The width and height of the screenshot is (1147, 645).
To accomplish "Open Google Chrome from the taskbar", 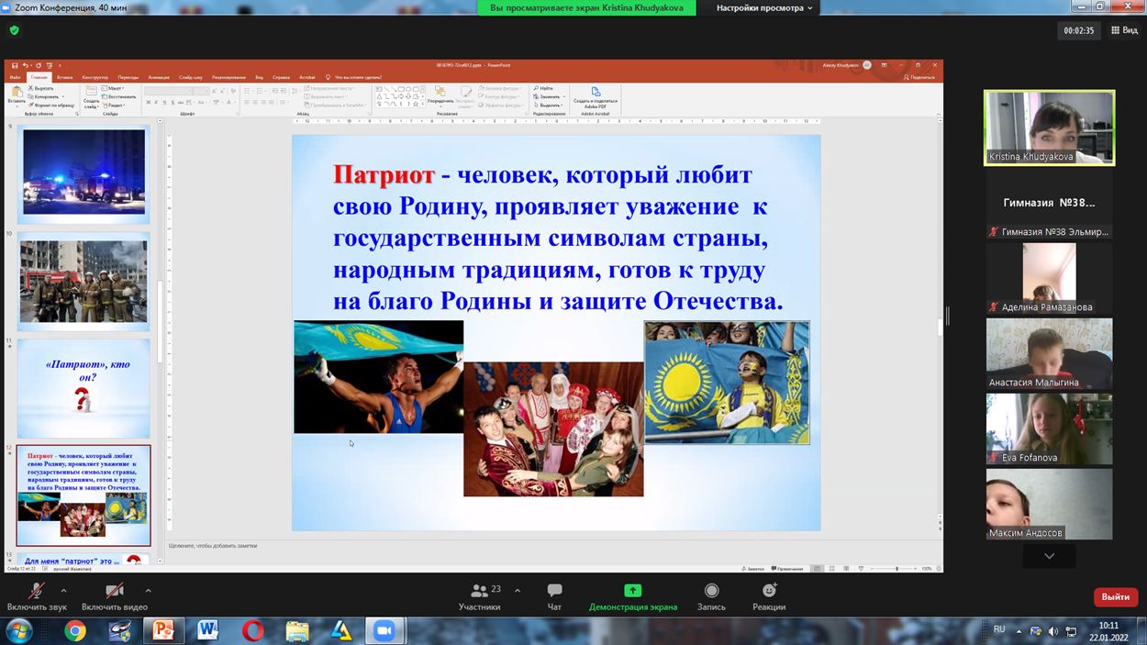I will click(x=75, y=630).
